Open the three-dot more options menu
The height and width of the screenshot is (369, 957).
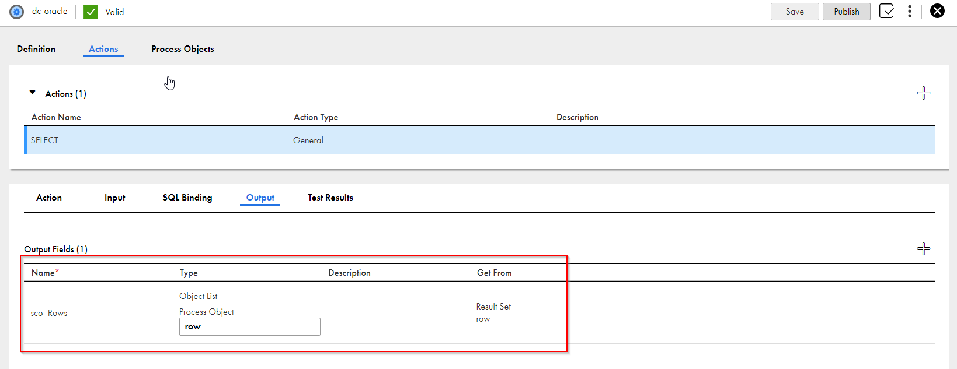point(910,12)
